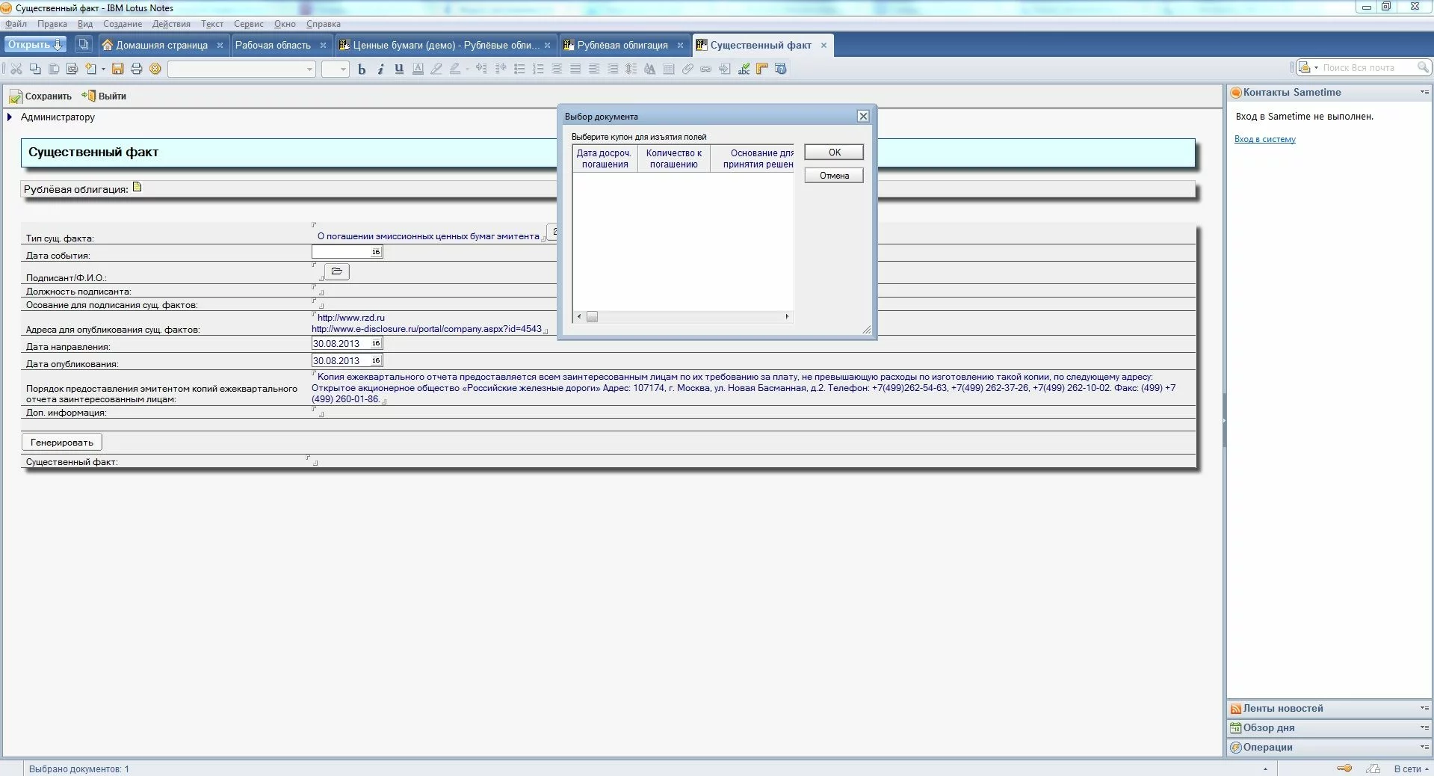
Task: Click the floppy disk save icon
Action: [117, 69]
